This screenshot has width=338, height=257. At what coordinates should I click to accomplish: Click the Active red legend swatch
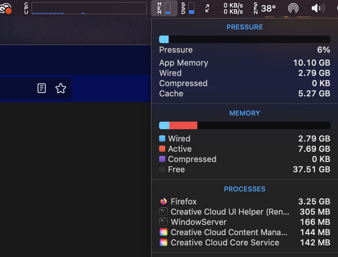[x=162, y=149]
